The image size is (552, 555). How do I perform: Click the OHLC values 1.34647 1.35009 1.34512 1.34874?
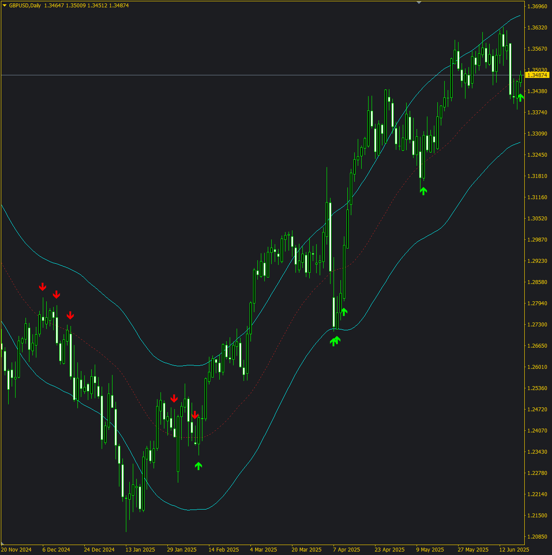coord(87,6)
